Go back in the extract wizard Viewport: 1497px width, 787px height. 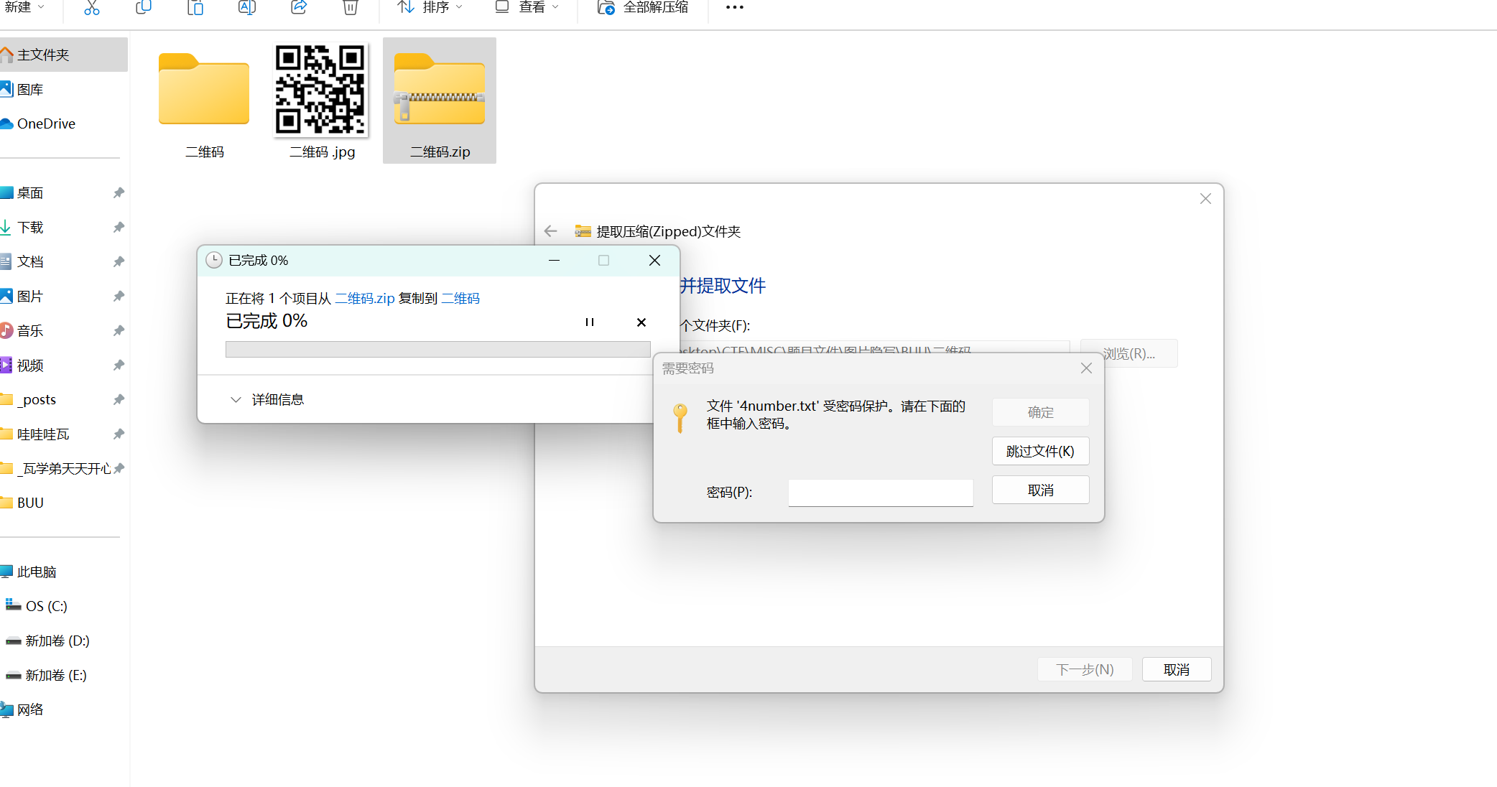click(551, 231)
